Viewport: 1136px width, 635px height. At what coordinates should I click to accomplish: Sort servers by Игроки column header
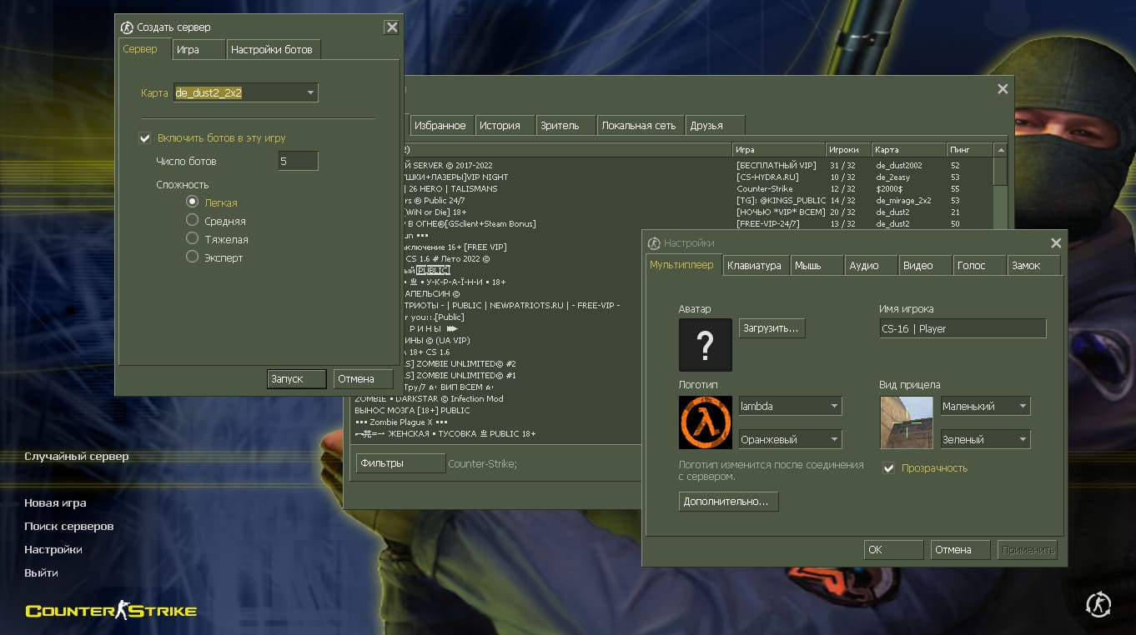pos(848,150)
